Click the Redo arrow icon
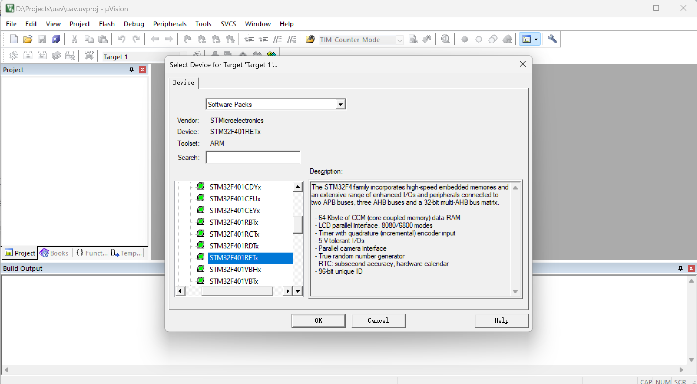Image resolution: width=697 pixels, height=384 pixels. pos(136,39)
